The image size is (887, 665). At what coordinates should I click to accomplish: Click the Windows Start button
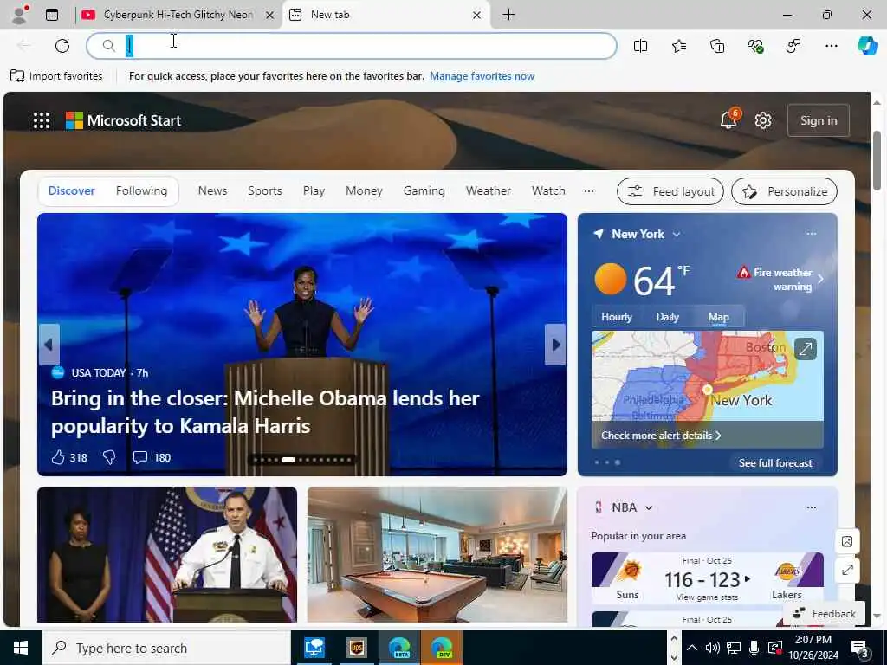click(21, 648)
